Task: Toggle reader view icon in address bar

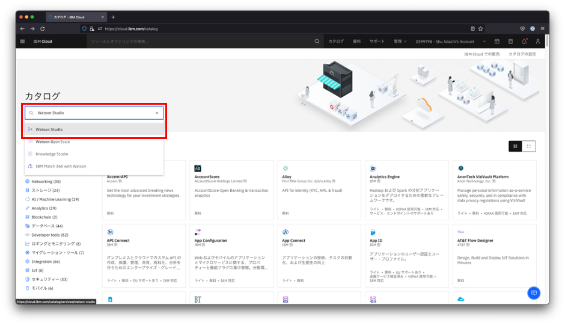Action: click(x=472, y=29)
